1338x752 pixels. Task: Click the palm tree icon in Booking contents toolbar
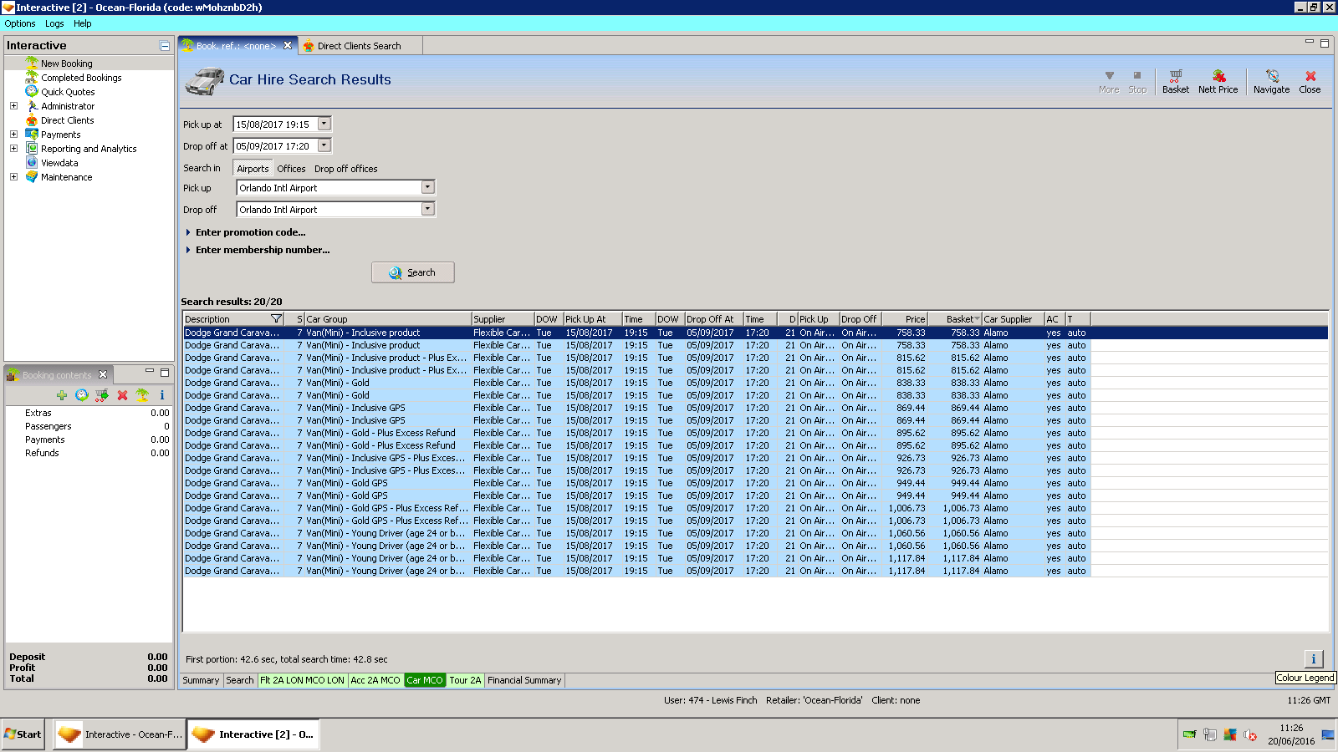pyautogui.click(x=142, y=395)
